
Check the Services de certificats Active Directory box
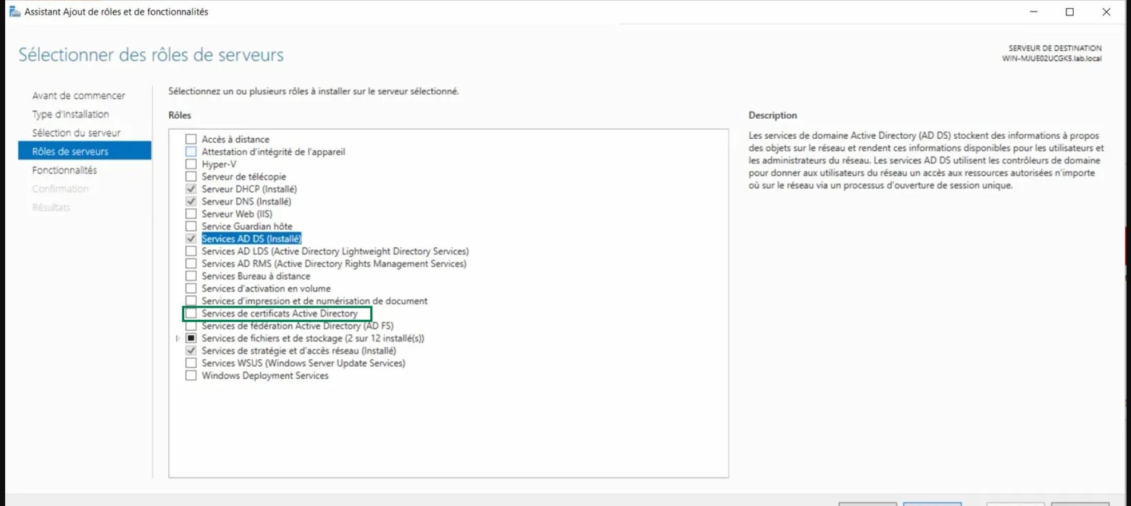pos(191,314)
